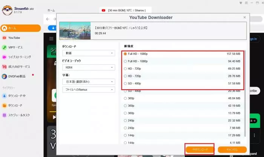Open YouTube in the sidebar
This screenshot has width=264, height=157.
[14, 38]
